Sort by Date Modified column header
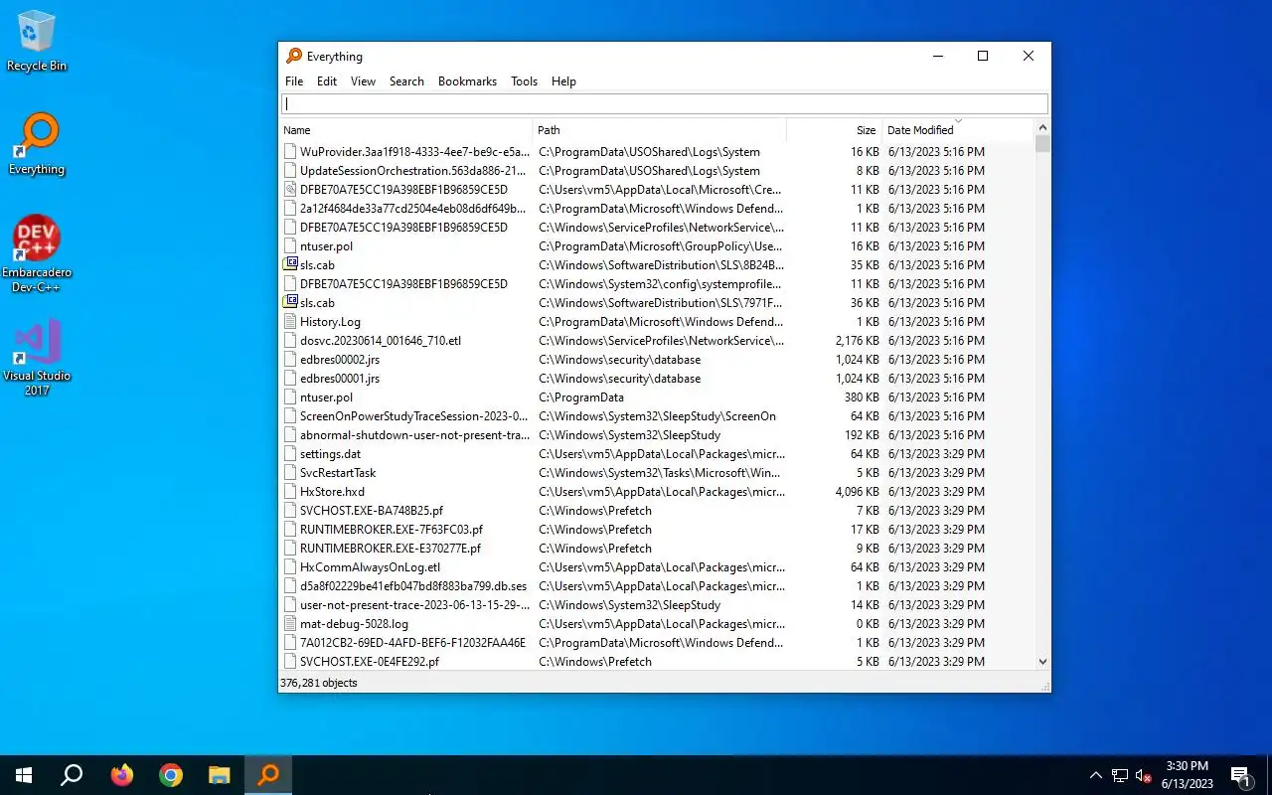 pyautogui.click(x=958, y=130)
